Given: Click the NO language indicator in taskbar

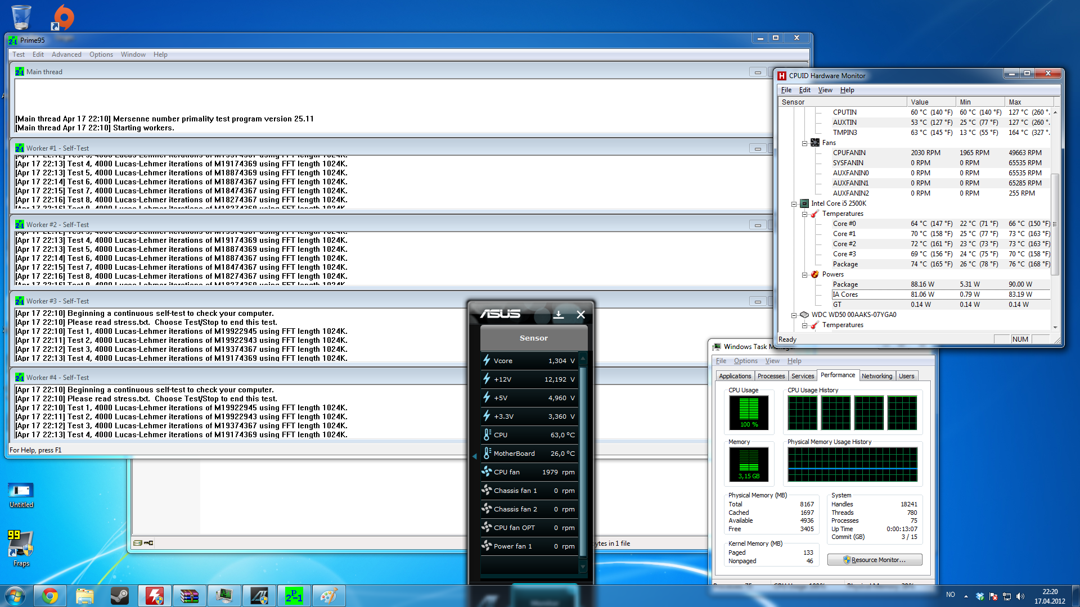Looking at the screenshot, I should click(x=950, y=595).
